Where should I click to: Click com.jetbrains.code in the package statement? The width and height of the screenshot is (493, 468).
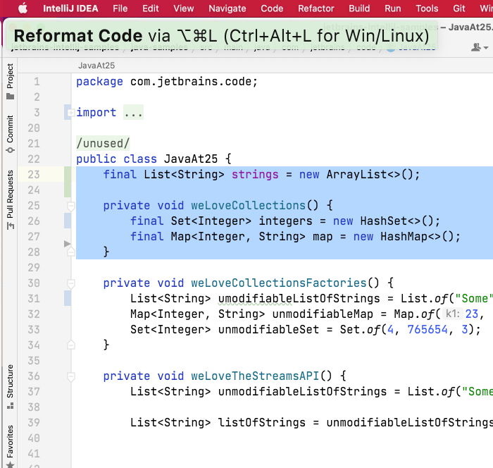pos(191,82)
